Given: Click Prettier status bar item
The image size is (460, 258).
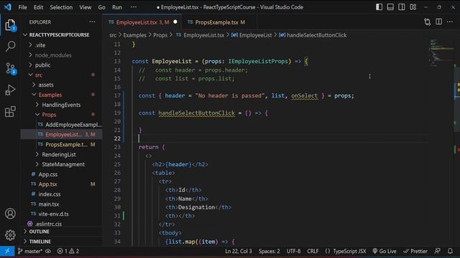Looking at the screenshot, I should (415, 252).
